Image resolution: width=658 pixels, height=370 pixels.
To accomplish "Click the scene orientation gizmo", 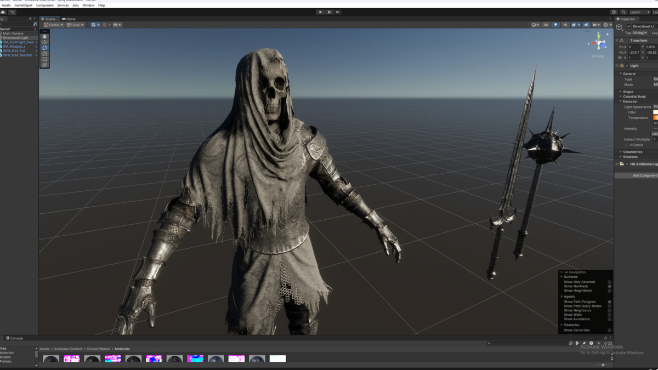I will 598,44.
